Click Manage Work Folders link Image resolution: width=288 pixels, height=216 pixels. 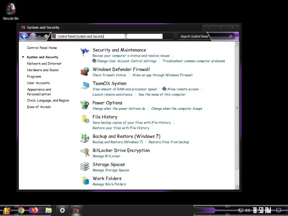[x=109, y=184]
